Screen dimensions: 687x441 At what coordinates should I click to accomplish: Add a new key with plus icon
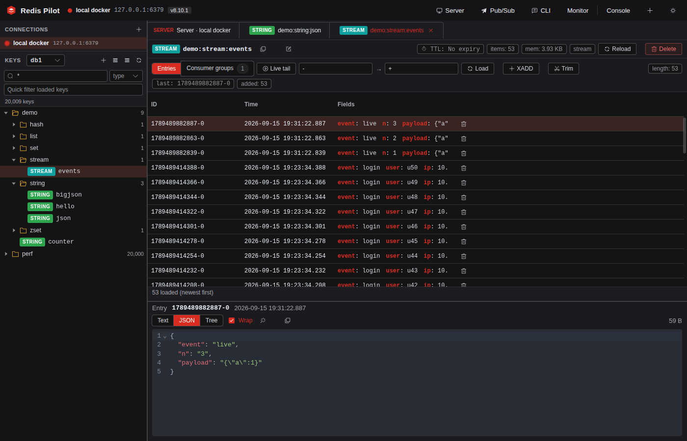click(x=104, y=60)
